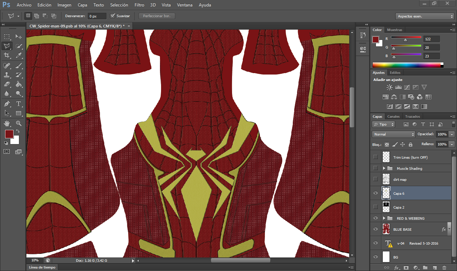Open the Tipo layer filter dropdown

pos(383,124)
